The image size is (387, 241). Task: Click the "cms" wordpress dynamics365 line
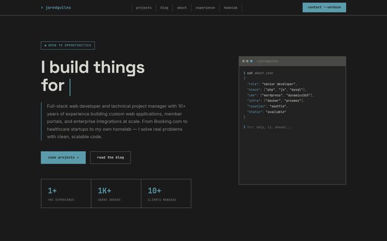click(281, 95)
